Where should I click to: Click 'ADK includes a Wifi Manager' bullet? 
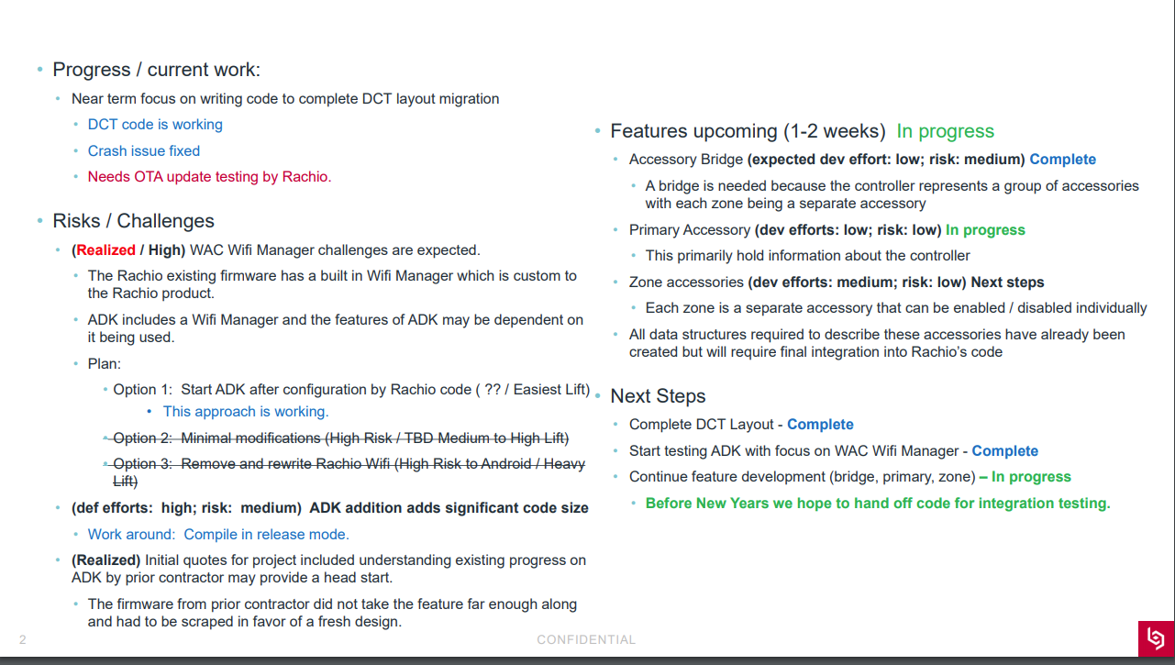click(x=336, y=328)
